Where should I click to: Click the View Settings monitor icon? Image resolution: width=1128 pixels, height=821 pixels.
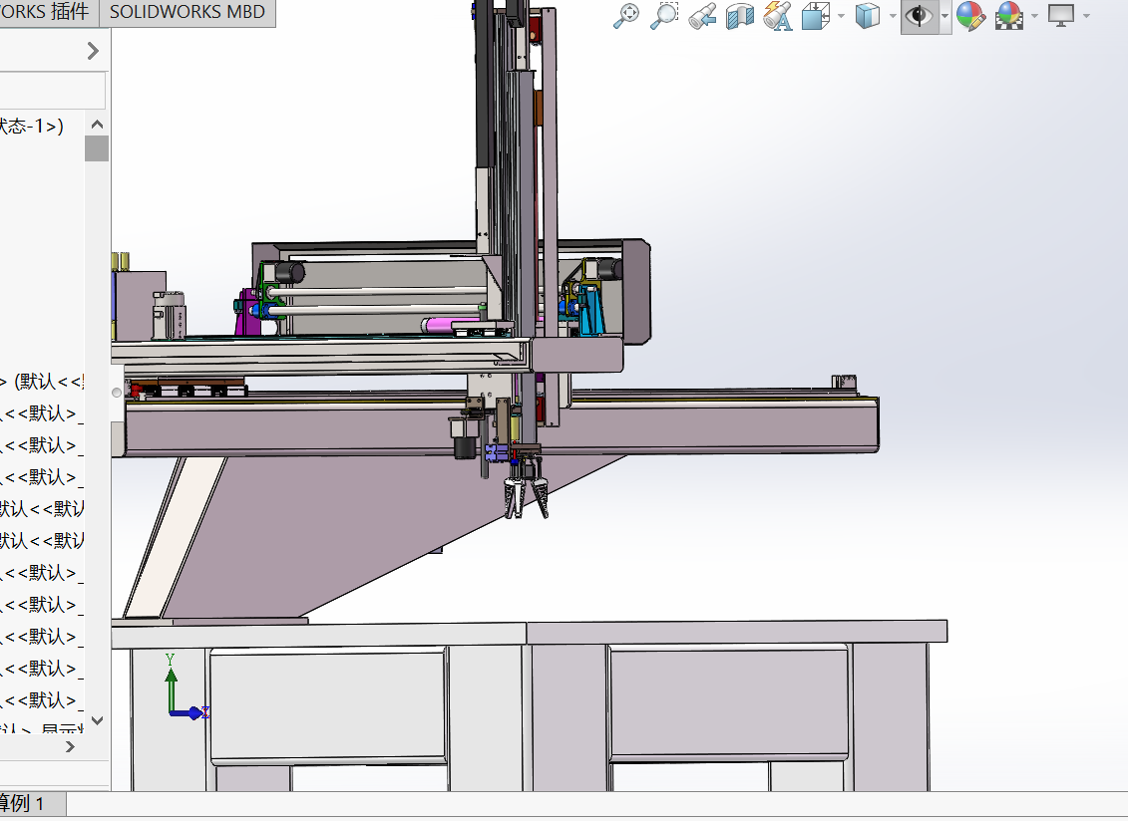click(1061, 16)
